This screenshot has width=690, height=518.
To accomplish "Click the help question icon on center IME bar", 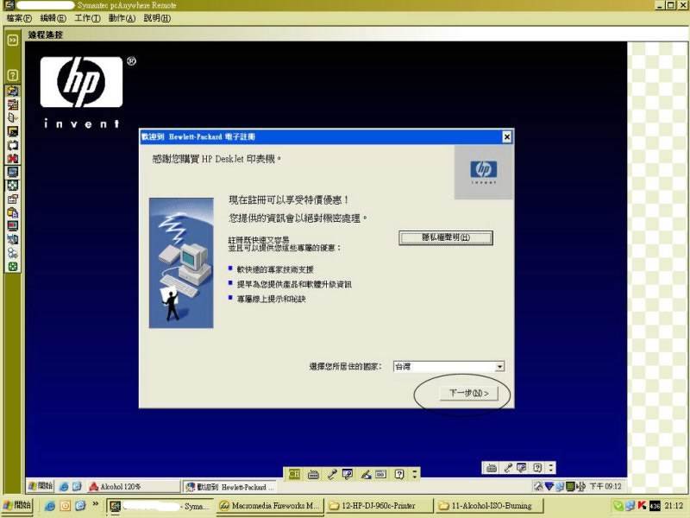I will pyautogui.click(x=399, y=474).
